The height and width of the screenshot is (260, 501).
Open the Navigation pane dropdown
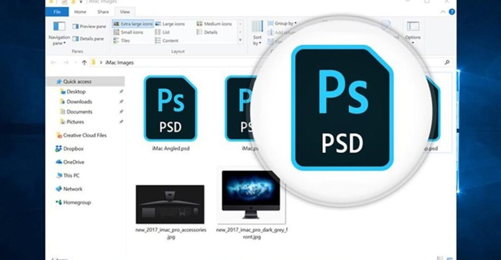[59, 34]
